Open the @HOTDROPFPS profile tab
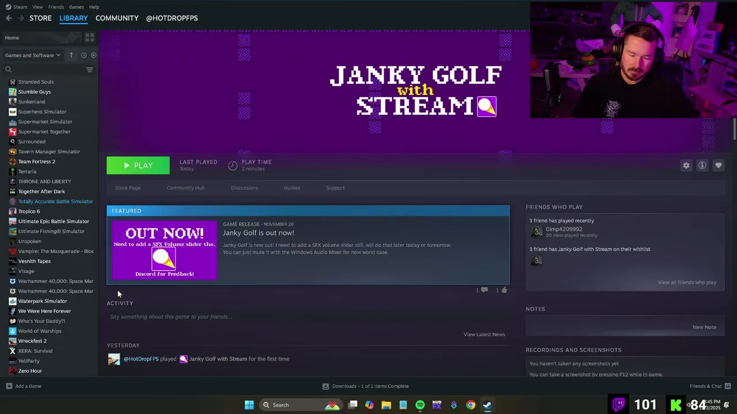This screenshot has width=737, height=414. click(x=172, y=18)
